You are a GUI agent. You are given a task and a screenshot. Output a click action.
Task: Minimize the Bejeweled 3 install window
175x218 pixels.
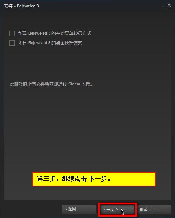[163, 6]
